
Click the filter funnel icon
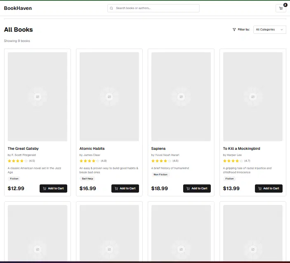[x=234, y=30]
